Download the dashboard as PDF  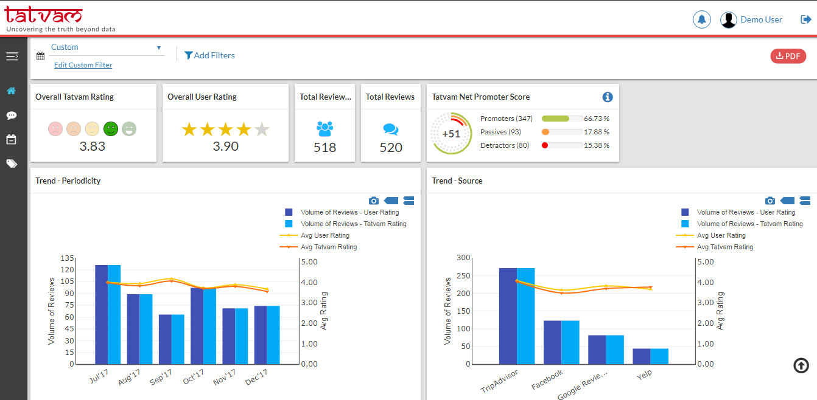coord(788,55)
